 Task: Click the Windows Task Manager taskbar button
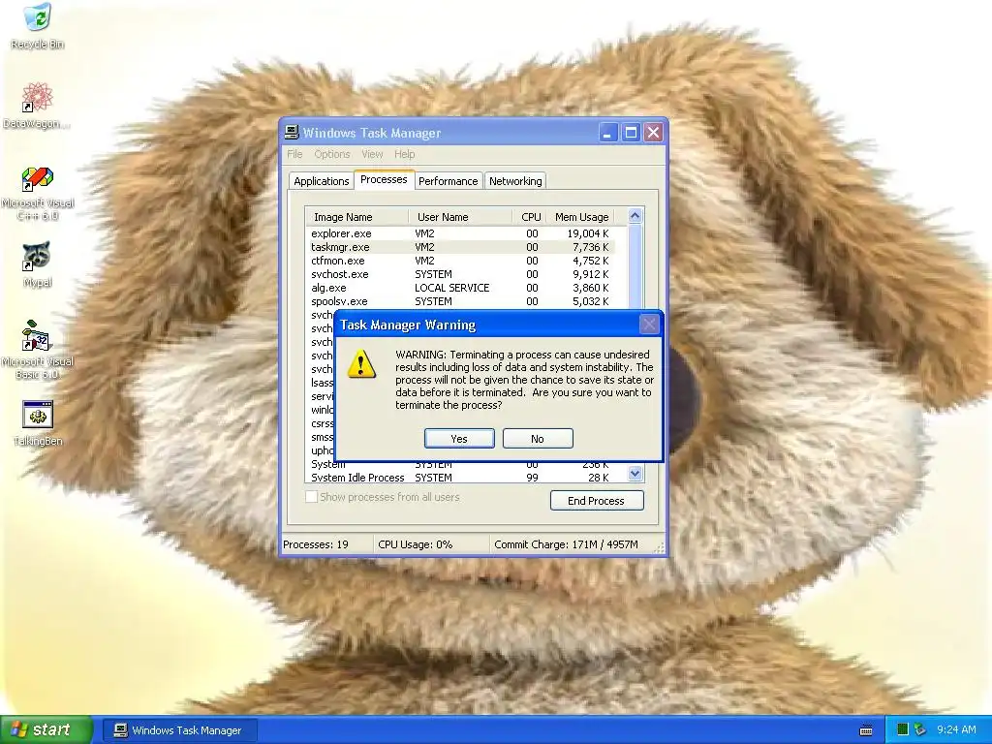tap(179, 730)
